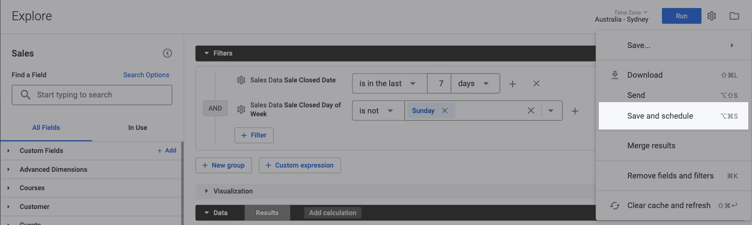Switch to the In Use tab
The image size is (752, 225).
tap(138, 128)
